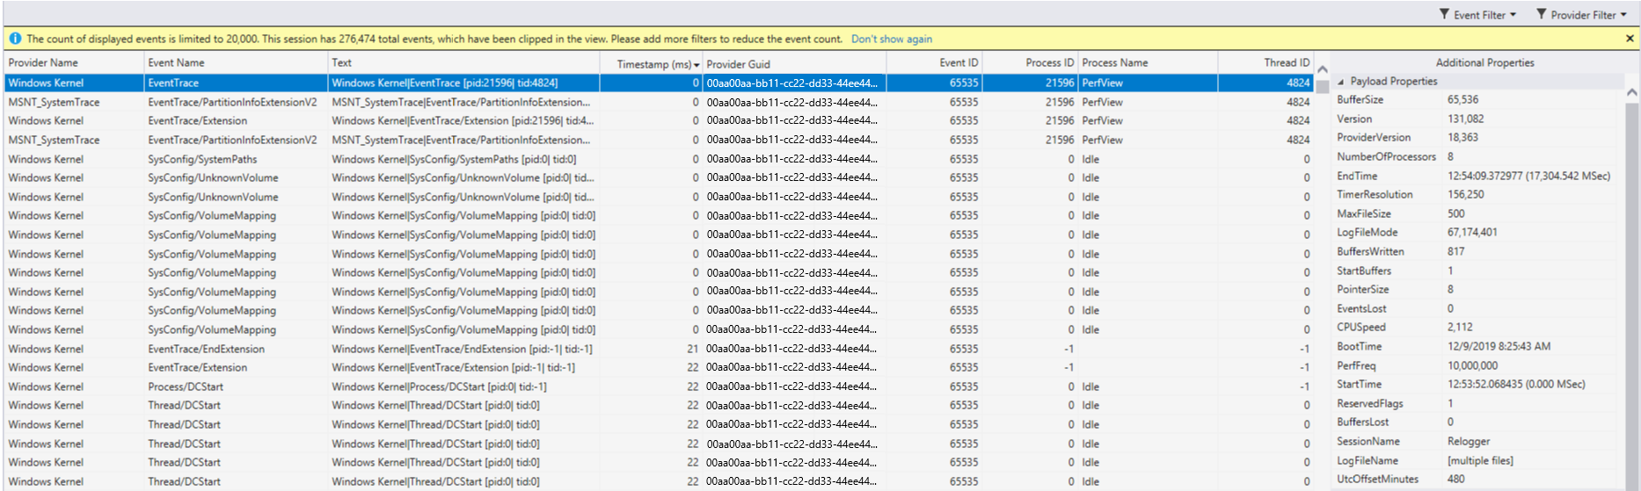Collapse the Payload Properties section

pyautogui.click(x=1341, y=82)
